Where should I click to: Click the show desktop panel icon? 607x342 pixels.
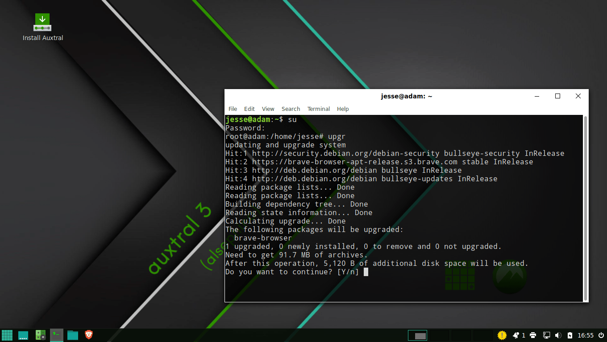pos(23,335)
